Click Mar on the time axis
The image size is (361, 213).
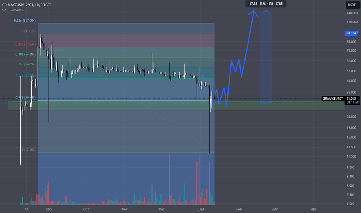[x=275, y=209]
